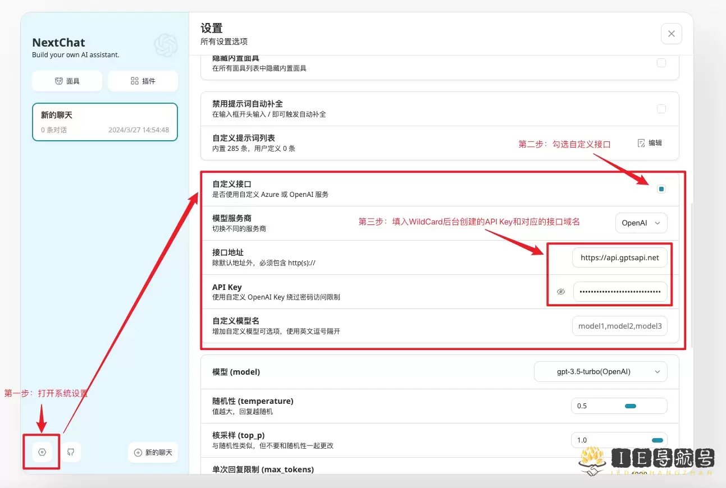726x488 pixels.
Task: Click the 2024/3/27 14:54:48 timestamp
Action: [139, 130]
